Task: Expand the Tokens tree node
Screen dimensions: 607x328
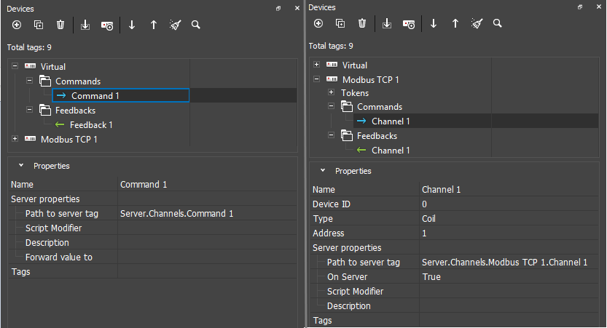Action: (x=332, y=93)
